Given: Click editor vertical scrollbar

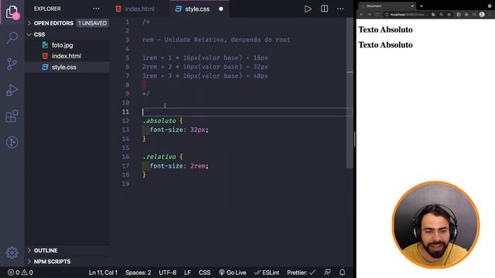Looking at the screenshot, I should point(350,93).
